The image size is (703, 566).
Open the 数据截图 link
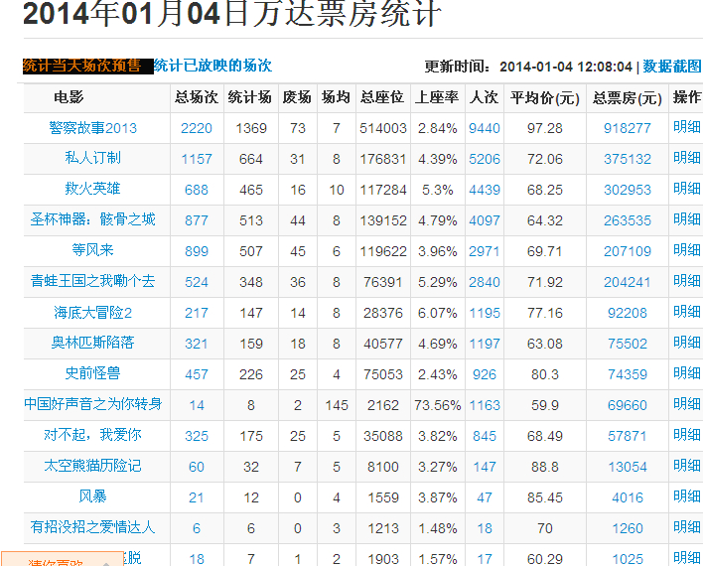[x=672, y=67]
